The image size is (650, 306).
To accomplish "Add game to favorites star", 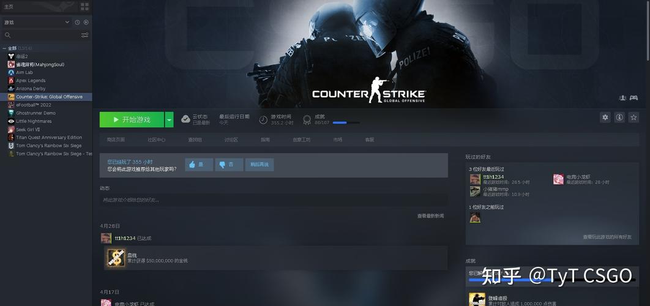I will [x=633, y=118].
